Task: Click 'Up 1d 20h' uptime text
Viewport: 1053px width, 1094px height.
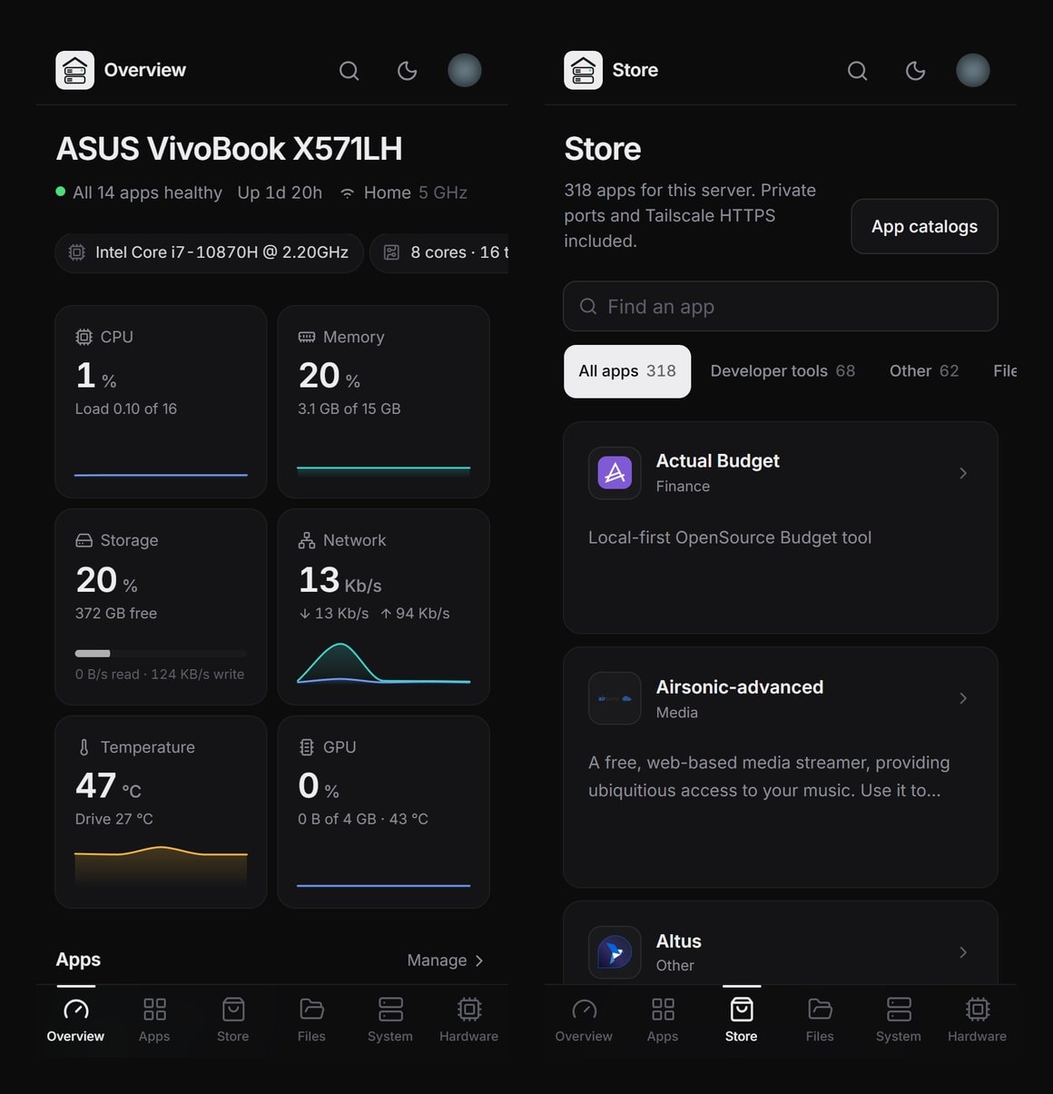Action: [x=280, y=192]
